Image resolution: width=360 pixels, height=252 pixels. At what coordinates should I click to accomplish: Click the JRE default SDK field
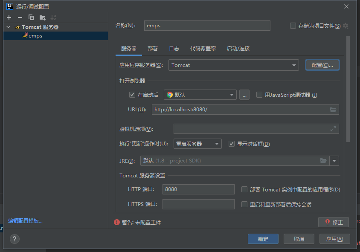coord(235,161)
